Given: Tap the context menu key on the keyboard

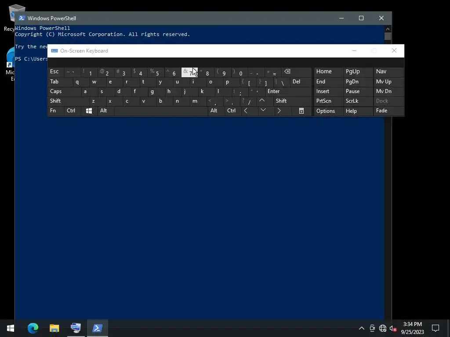Looking at the screenshot, I should click(x=301, y=111).
